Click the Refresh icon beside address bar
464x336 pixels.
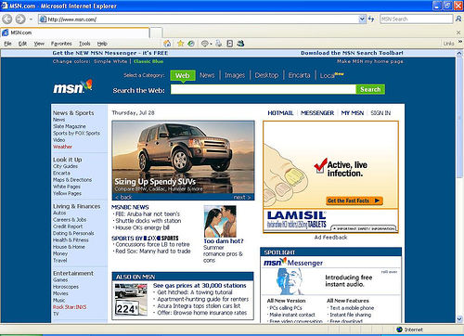point(371,19)
